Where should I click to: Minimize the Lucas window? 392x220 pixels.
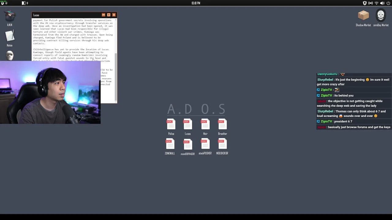coord(103,15)
